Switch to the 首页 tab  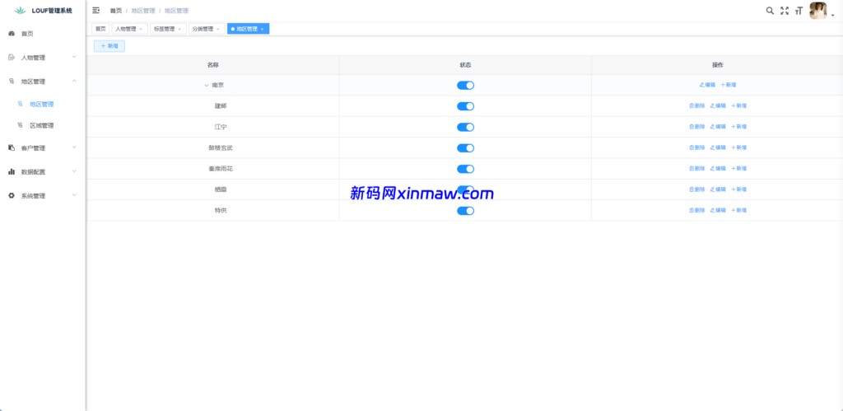[100, 29]
